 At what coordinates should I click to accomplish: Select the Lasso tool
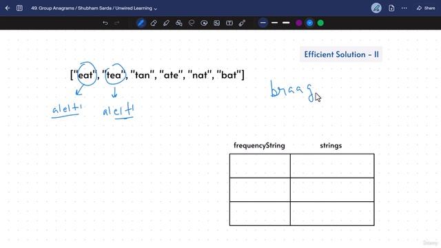pos(192,23)
